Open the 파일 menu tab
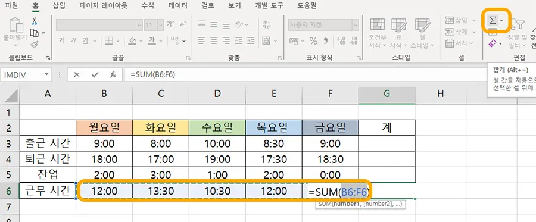 [x=12, y=5]
